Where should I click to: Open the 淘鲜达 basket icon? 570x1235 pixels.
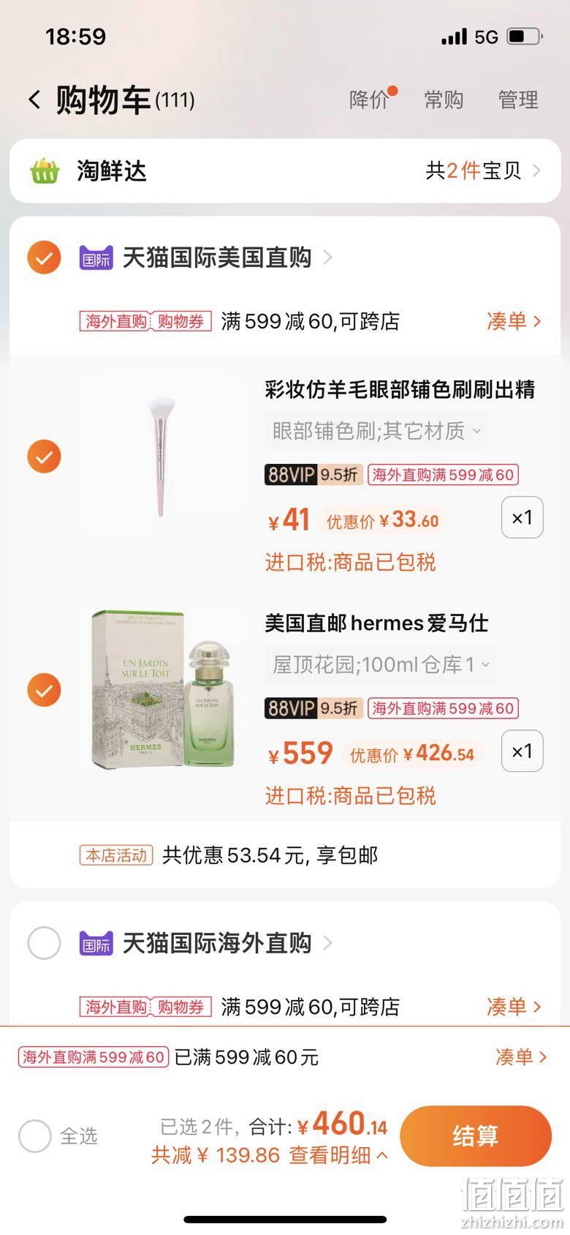[x=45, y=171]
